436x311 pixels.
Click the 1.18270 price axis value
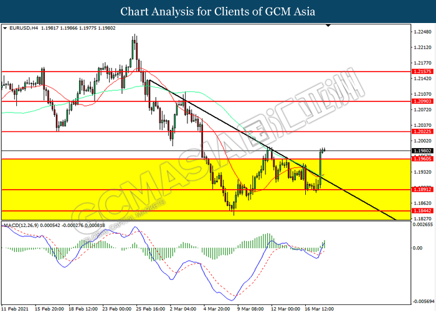pyautogui.click(x=423, y=218)
